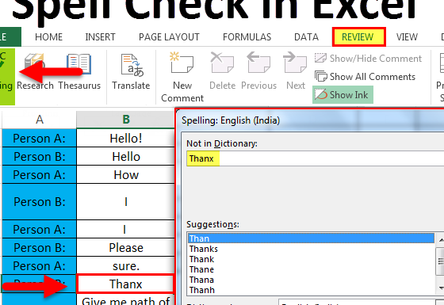Select column A header
The height and width of the screenshot is (305, 444).
[40, 120]
